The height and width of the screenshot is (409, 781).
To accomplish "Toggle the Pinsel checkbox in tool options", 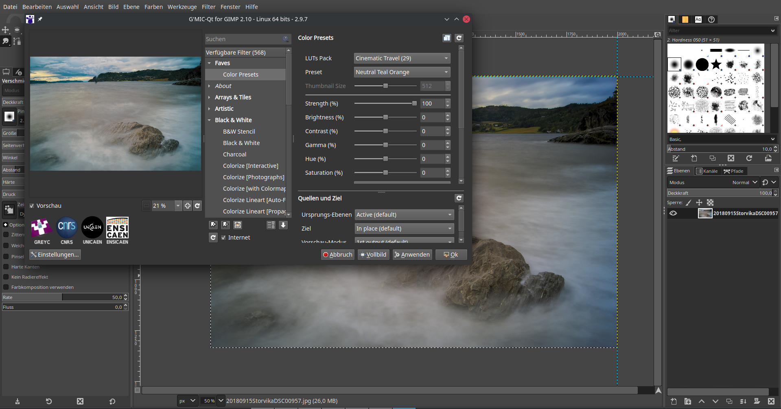I will coord(6,257).
